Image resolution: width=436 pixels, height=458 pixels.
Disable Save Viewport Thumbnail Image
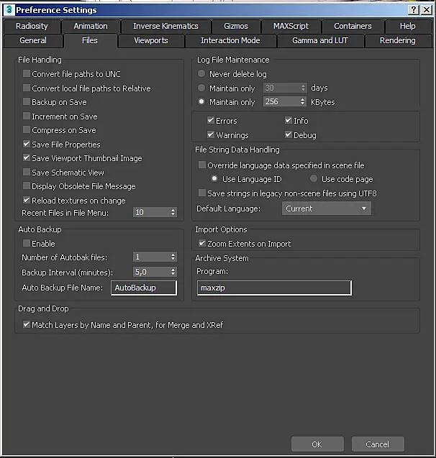pyautogui.click(x=27, y=157)
